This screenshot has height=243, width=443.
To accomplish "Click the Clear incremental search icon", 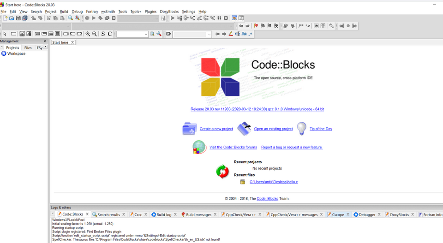I will 168,34.
